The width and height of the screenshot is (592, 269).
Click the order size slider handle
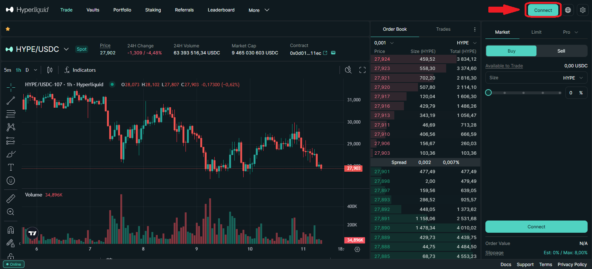tap(489, 93)
